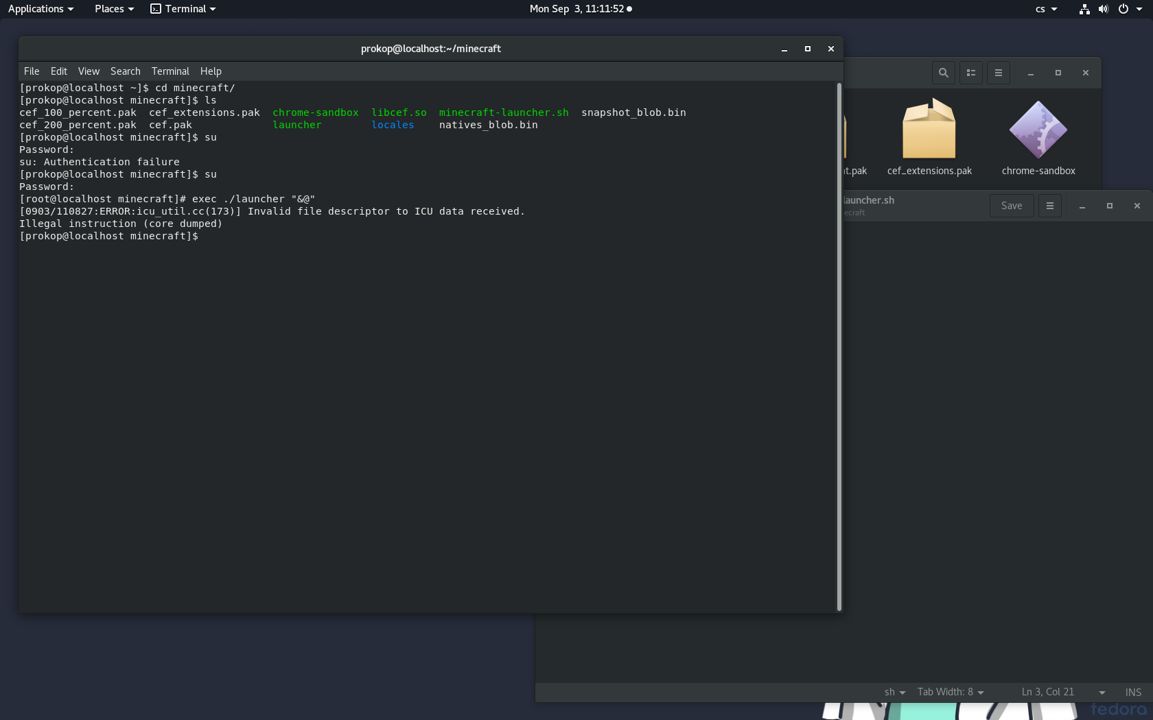This screenshot has height=720, width=1153.
Task: Select the chrome-sandbox file icon
Action: 1038,130
